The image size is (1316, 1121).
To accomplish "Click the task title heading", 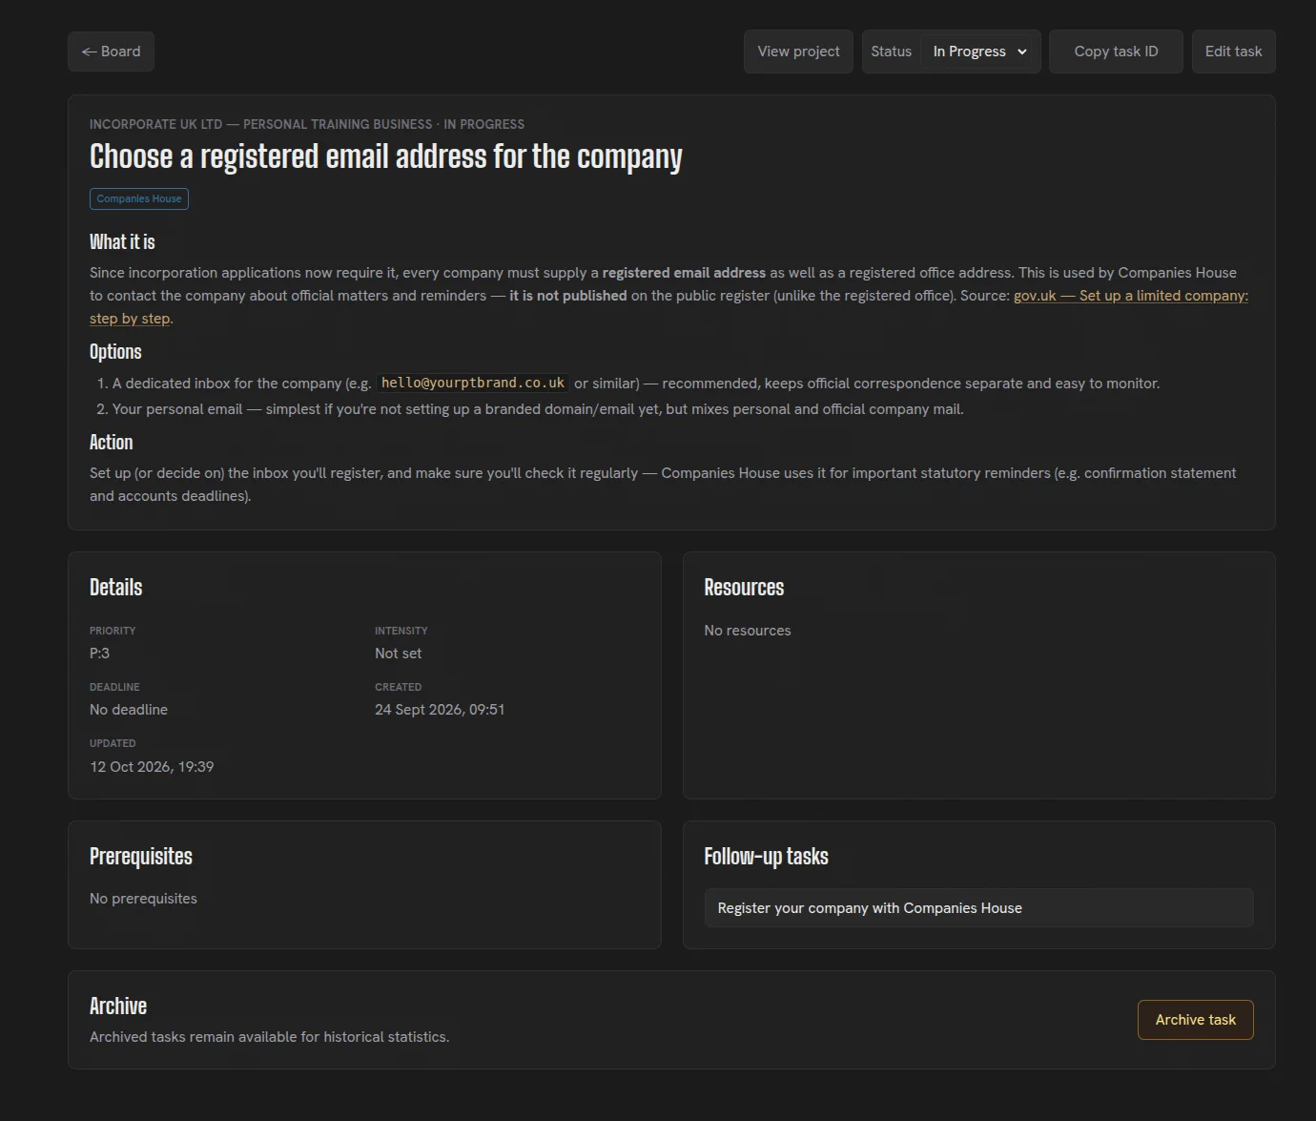I will point(386,156).
